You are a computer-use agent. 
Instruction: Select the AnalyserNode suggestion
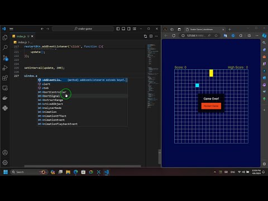(x=83, y=108)
